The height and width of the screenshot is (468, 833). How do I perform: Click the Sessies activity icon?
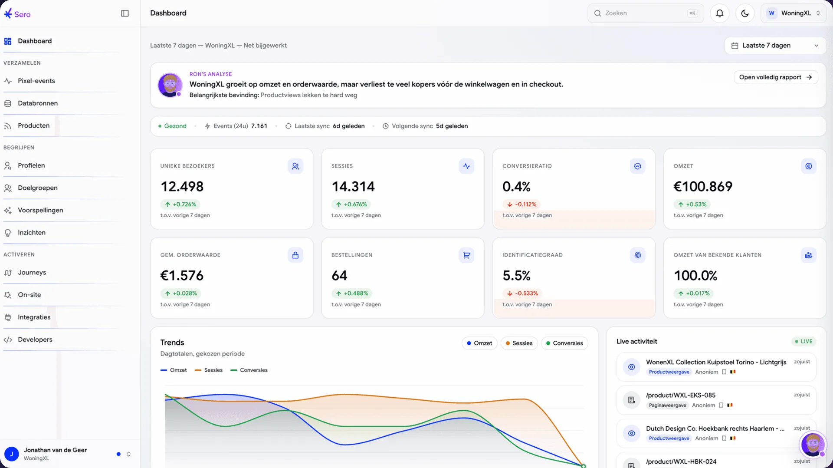click(x=466, y=166)
